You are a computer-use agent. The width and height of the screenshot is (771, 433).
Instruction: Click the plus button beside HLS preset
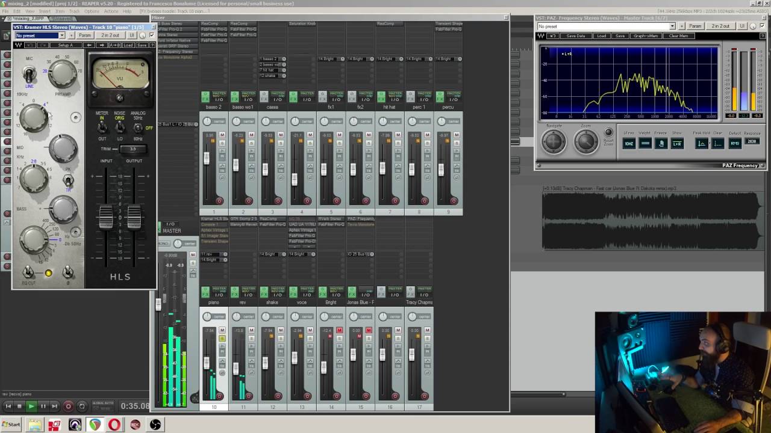[70, 35]
